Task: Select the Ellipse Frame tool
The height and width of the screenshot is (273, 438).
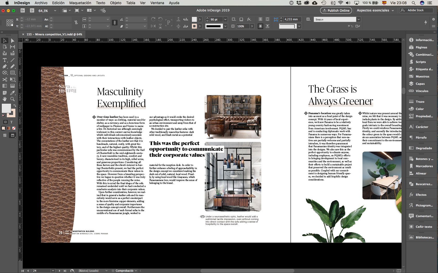Action: (x=5, y=73)
